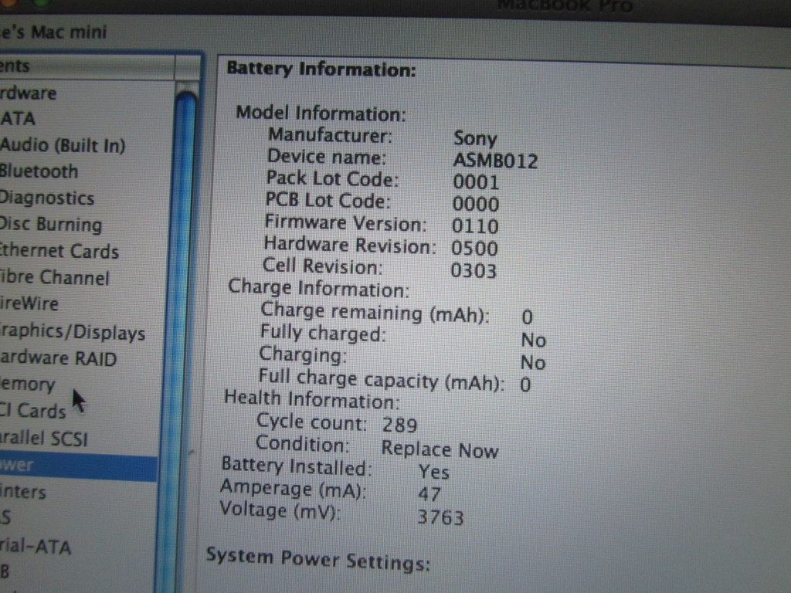Open the Disc Burning entry
791x593 pixels.
[x=51, y=225]
